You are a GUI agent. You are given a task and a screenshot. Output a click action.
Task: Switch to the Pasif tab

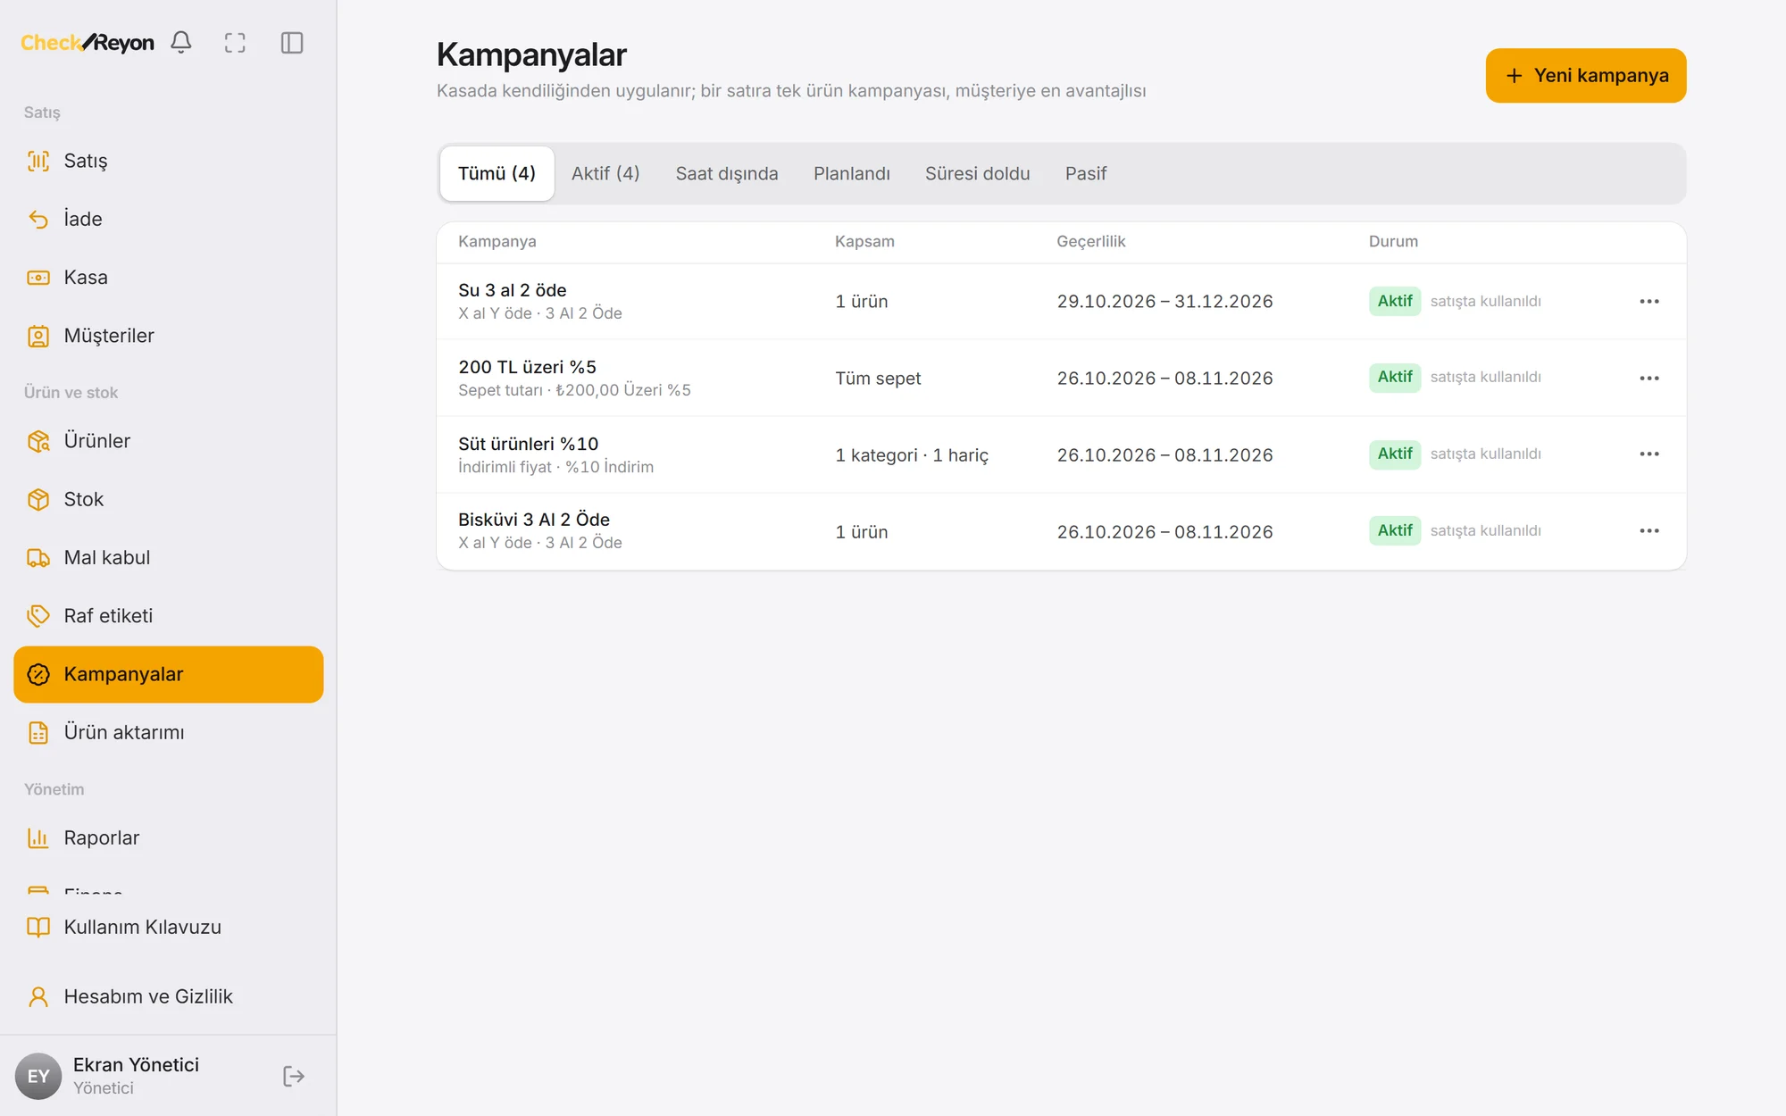point(1086,173)
